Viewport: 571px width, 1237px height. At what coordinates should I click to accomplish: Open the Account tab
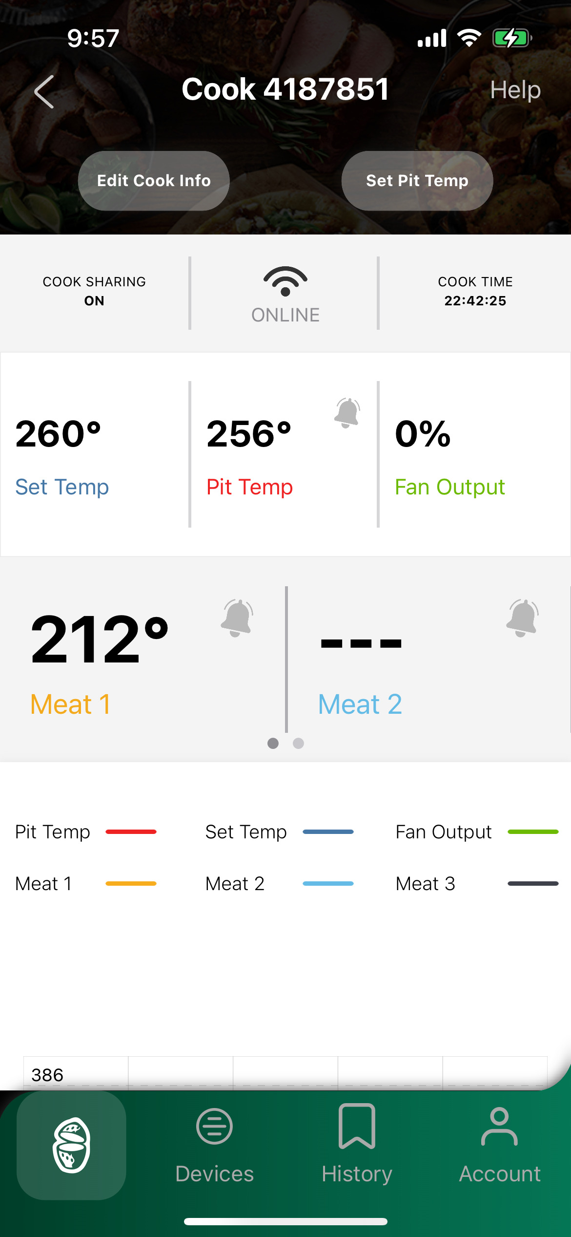(499, 1145)
